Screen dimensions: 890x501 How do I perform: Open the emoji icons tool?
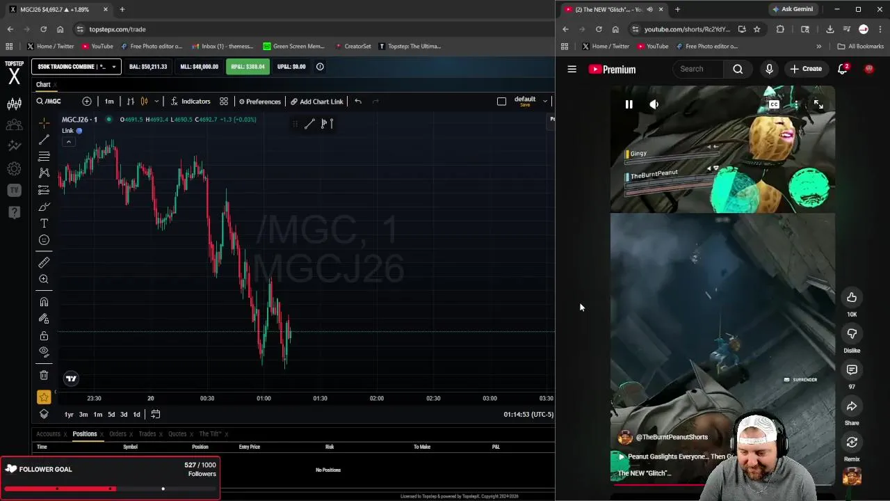(44, 240)
